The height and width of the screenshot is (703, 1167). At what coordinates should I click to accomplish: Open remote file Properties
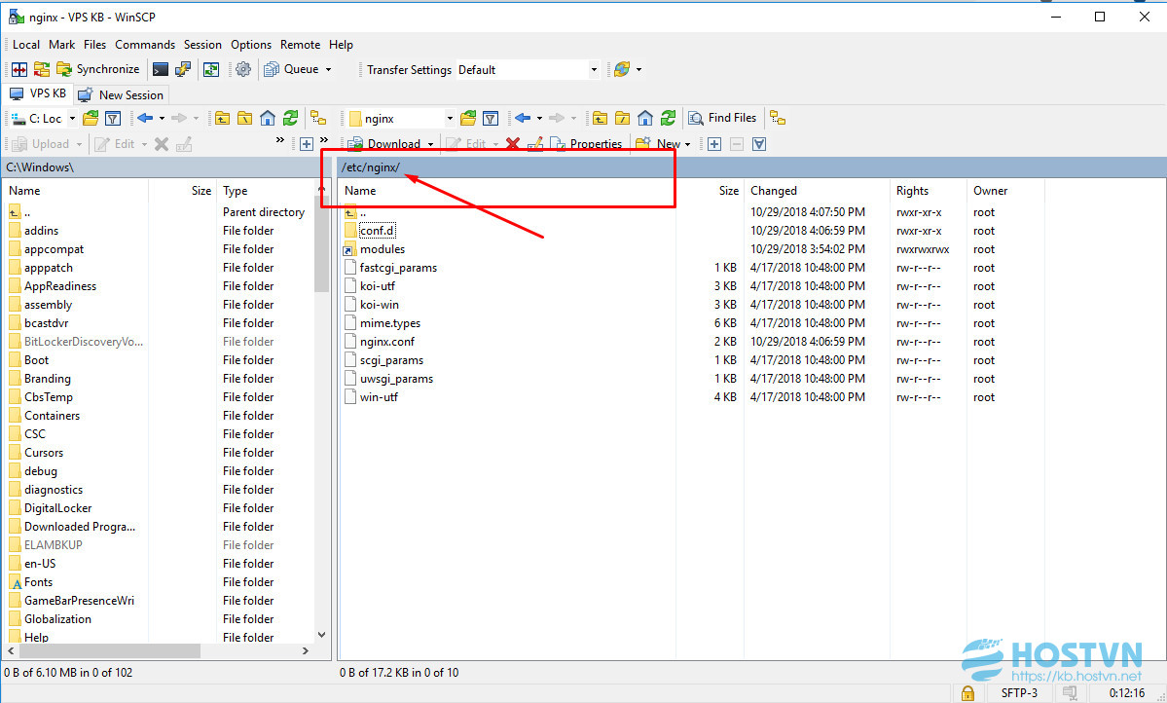[587, 144]
